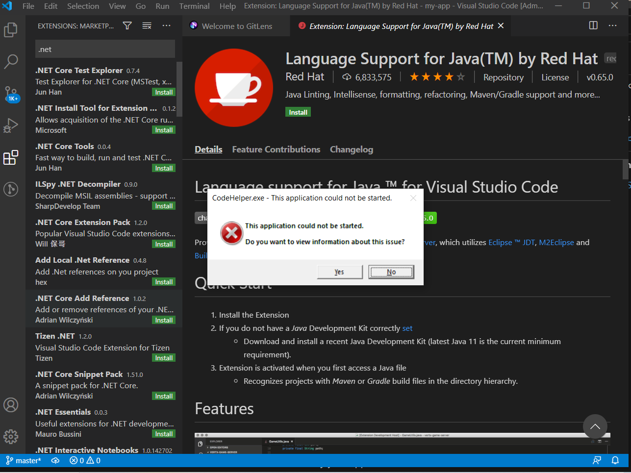
Task: Open the Run and Debug panel
Action: tap(11, 125)
